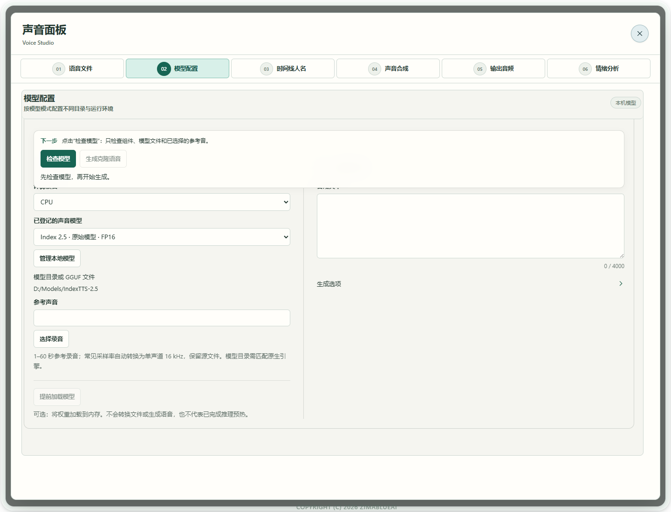The image size is (671, 512).
Task: Switch to the 03 时间线人名 tab
Action: [283, 68]
